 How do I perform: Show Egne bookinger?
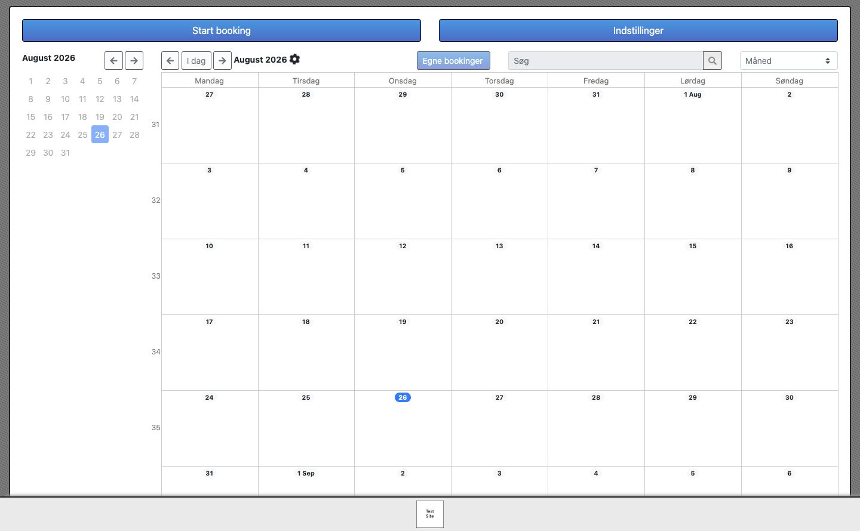pos(453,61)
